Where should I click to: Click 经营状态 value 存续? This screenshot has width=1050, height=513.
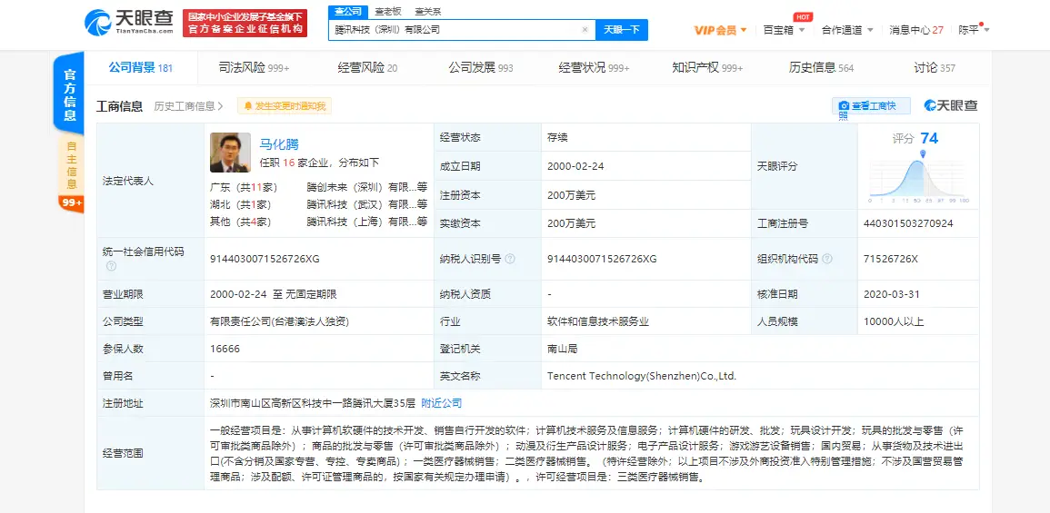[x=557, y=137]
